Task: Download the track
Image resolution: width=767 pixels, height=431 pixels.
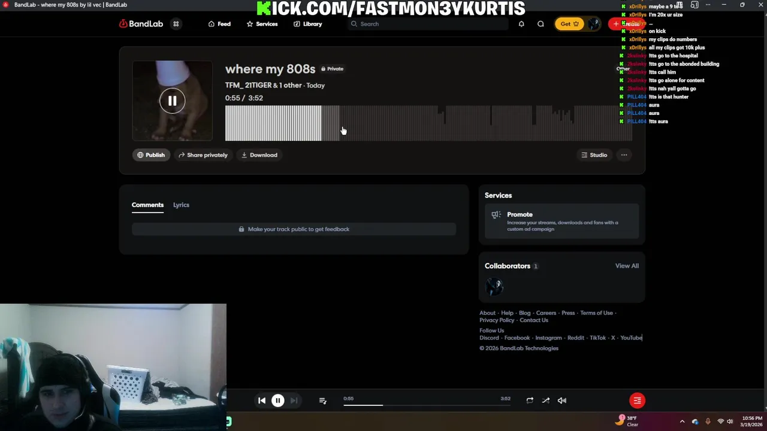Action: pyautogui.click(x=259, y=155)
